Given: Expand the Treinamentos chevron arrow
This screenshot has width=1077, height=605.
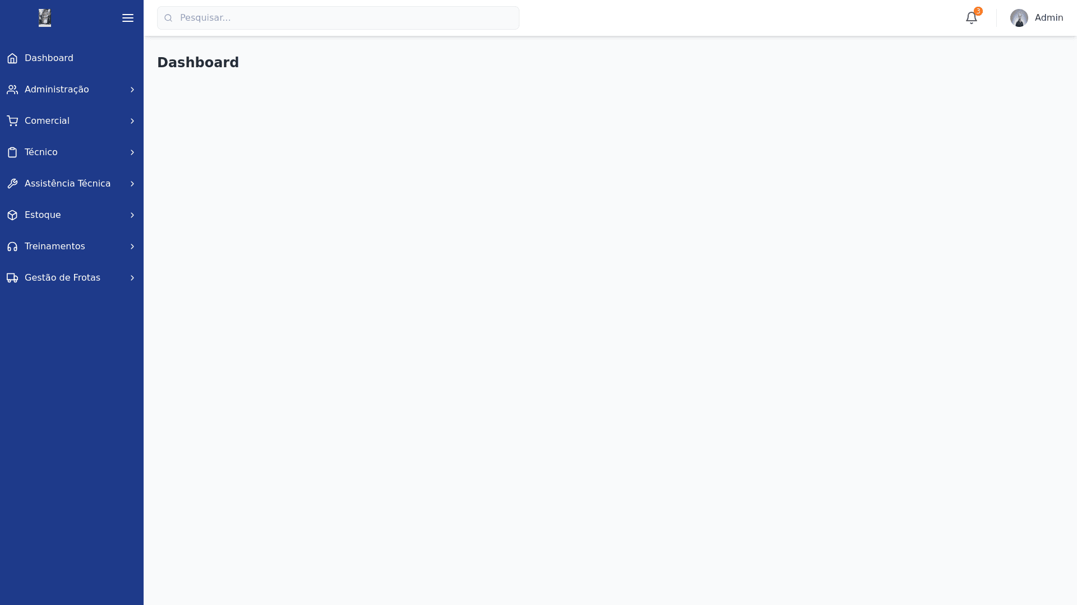Looking at the screenshot, I should click(132, 246).
